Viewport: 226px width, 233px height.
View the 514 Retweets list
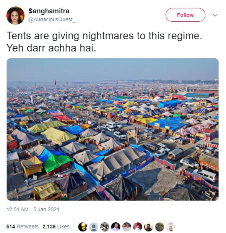click(22, 227)
